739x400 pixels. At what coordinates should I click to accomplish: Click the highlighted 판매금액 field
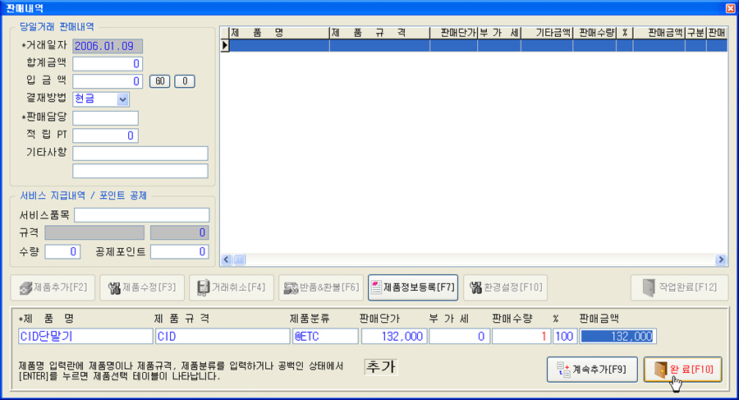pos(617,336)
